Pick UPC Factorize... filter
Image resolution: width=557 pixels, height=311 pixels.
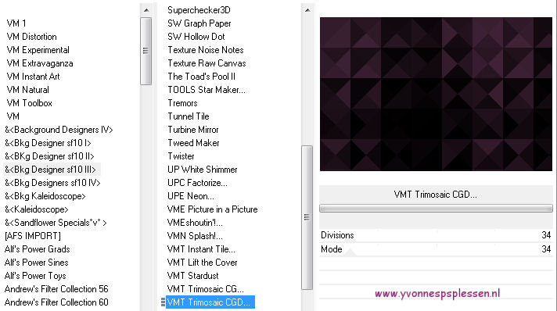[197, 183]
